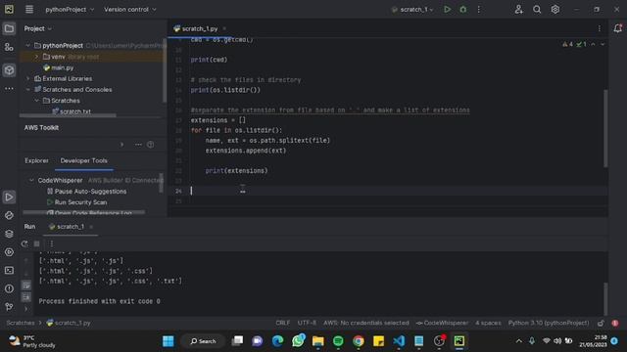Close the scratch_1 Run tab

point(91,227)
